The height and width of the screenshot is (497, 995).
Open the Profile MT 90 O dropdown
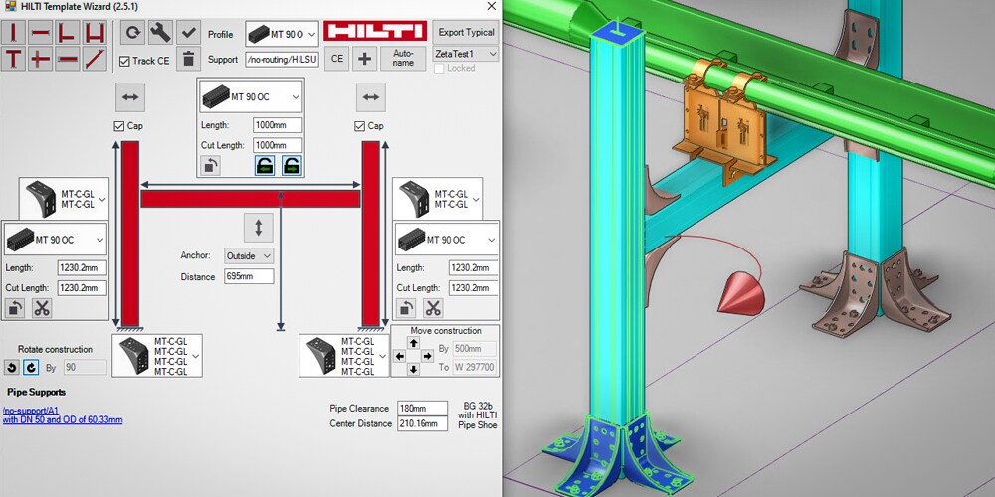click(282, 34)
